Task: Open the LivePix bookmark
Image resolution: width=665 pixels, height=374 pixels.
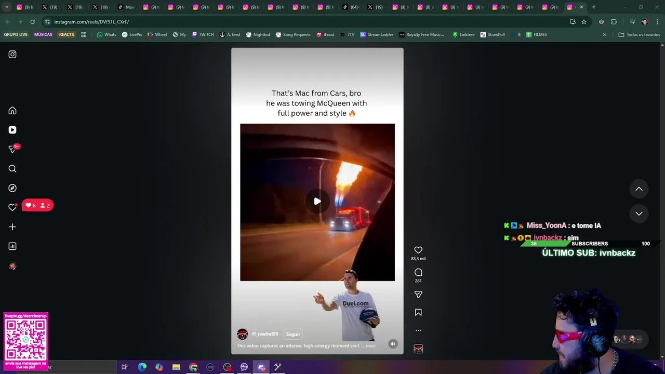Action: click(x=132, y=35)
